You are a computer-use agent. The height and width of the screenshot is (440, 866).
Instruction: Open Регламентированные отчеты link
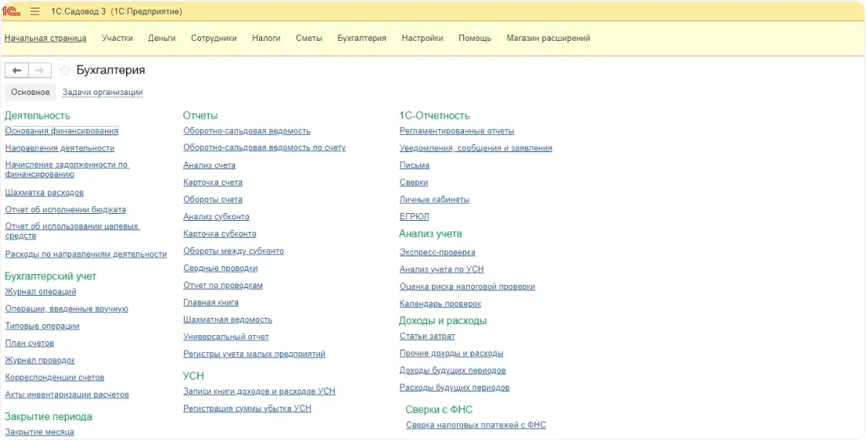[457, 131]
